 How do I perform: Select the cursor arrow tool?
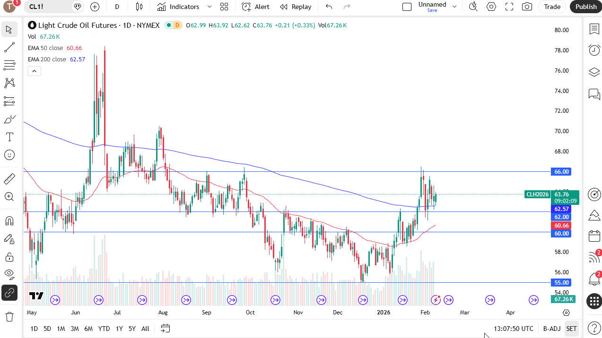tap(9, 30)
